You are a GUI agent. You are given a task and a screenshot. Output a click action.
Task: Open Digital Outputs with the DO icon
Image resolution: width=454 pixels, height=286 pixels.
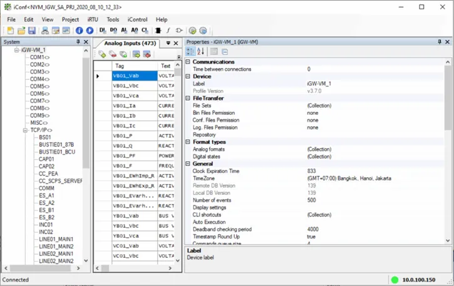click(x=113, y=30)
